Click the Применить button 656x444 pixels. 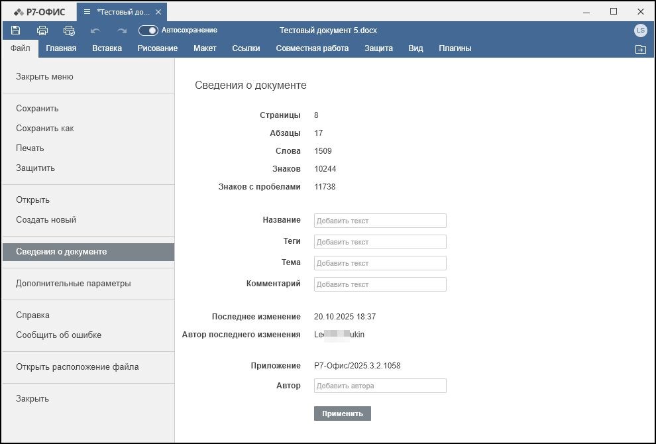[x=342, y=414]
